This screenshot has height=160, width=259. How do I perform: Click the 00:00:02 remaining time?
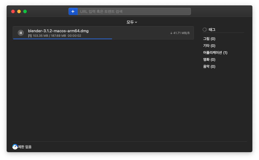pyautogui.click(x=74, y=36)
